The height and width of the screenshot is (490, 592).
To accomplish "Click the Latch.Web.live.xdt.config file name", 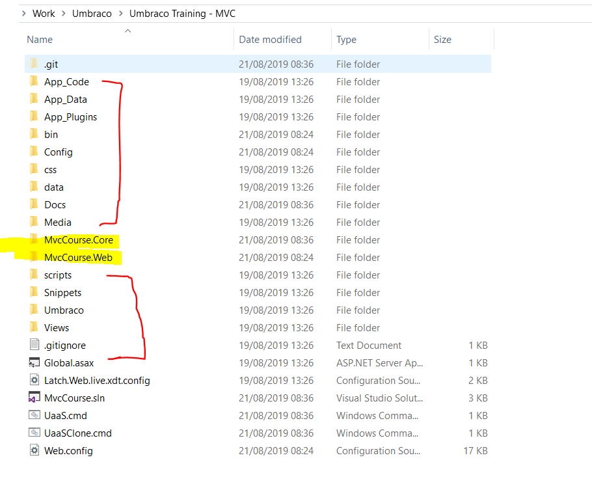I will point(97,381).
